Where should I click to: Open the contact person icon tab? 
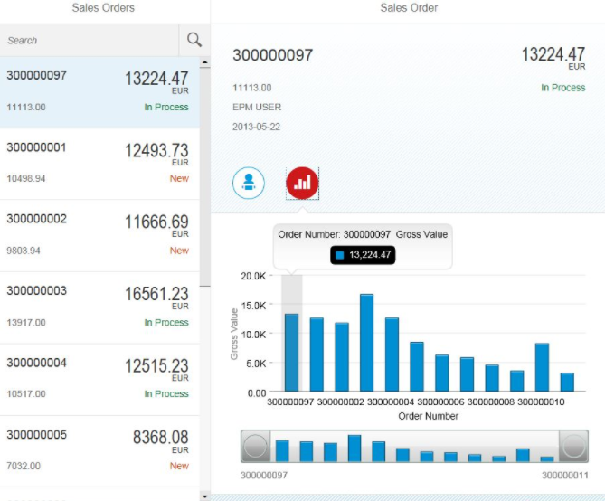(249, 183)
